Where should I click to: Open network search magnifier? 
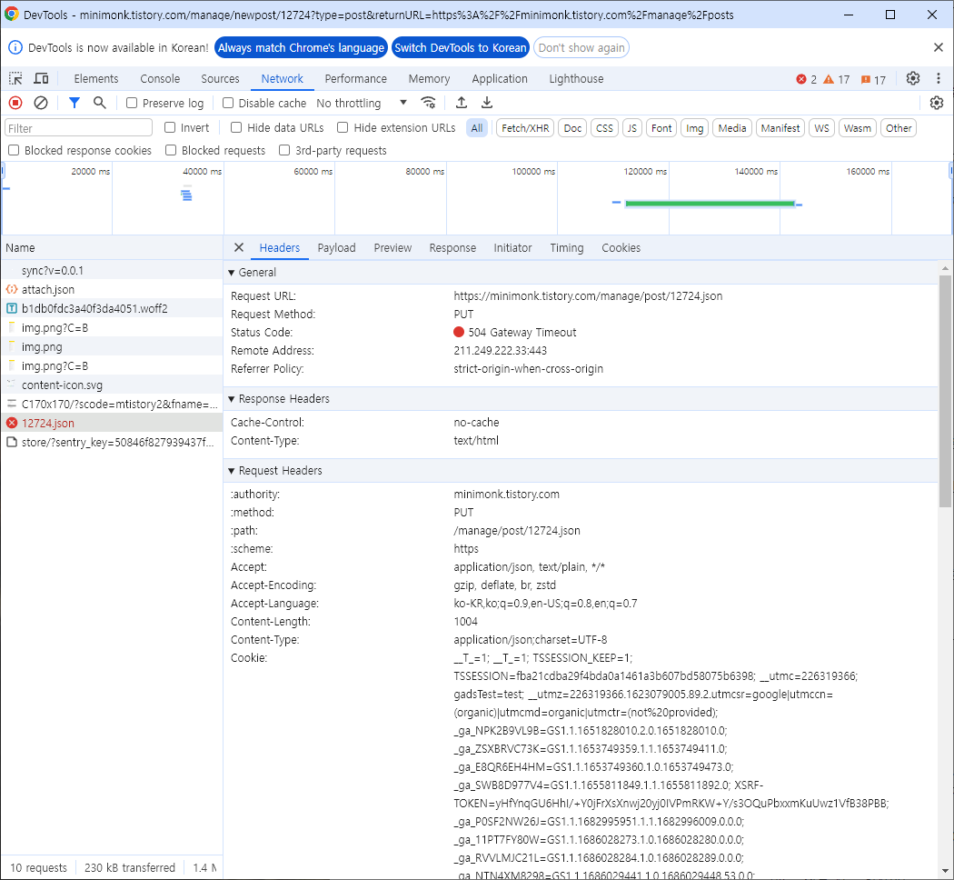pos(100,103)
